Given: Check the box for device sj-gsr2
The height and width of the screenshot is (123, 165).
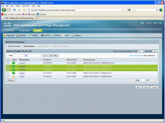Looking at the screenshot, I should click(x=8, y=73).
